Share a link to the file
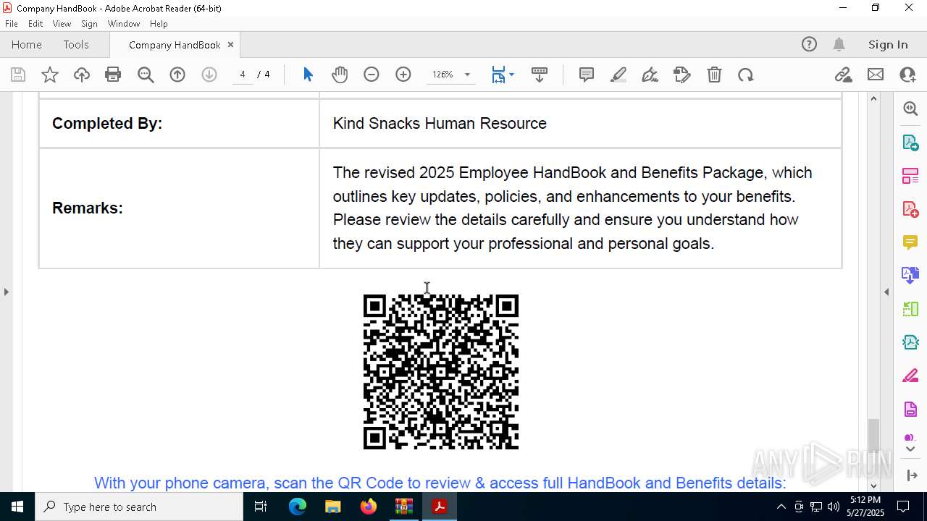The width and height of the screenshot is (927, 521). coord(843,75)
